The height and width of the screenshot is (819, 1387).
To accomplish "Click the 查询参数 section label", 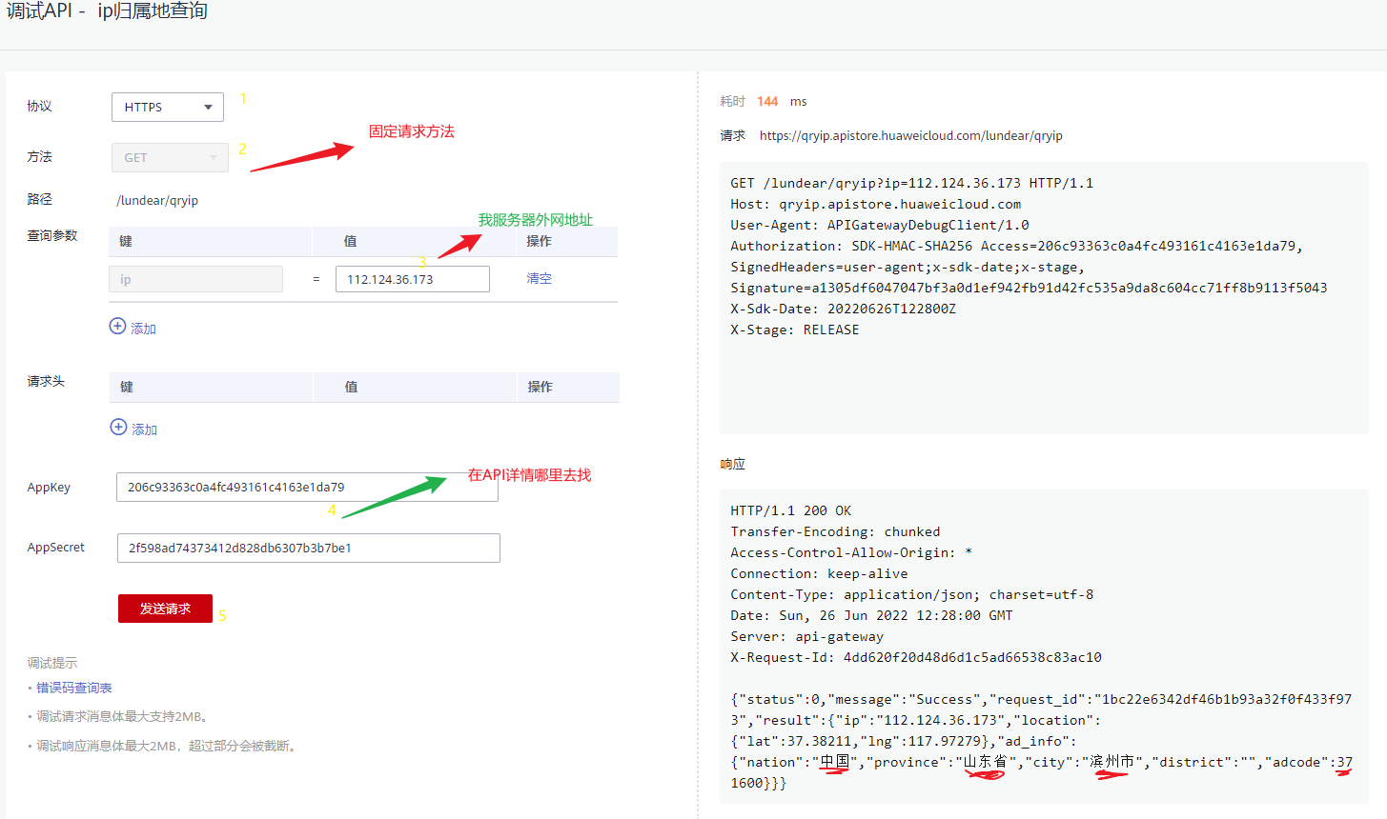I will pyautogui.click(x=52, y=235).
